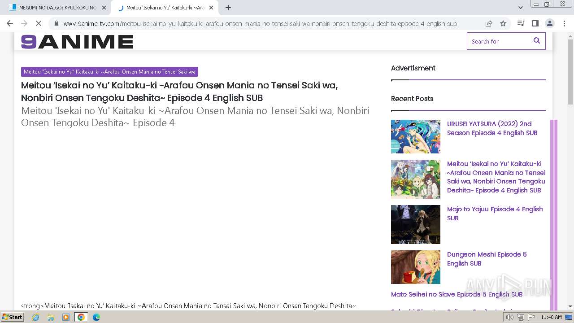574x323 pixels.
Task: Close the MEGUMI NO DAIGO tab
Action: [x=104, y=8]
